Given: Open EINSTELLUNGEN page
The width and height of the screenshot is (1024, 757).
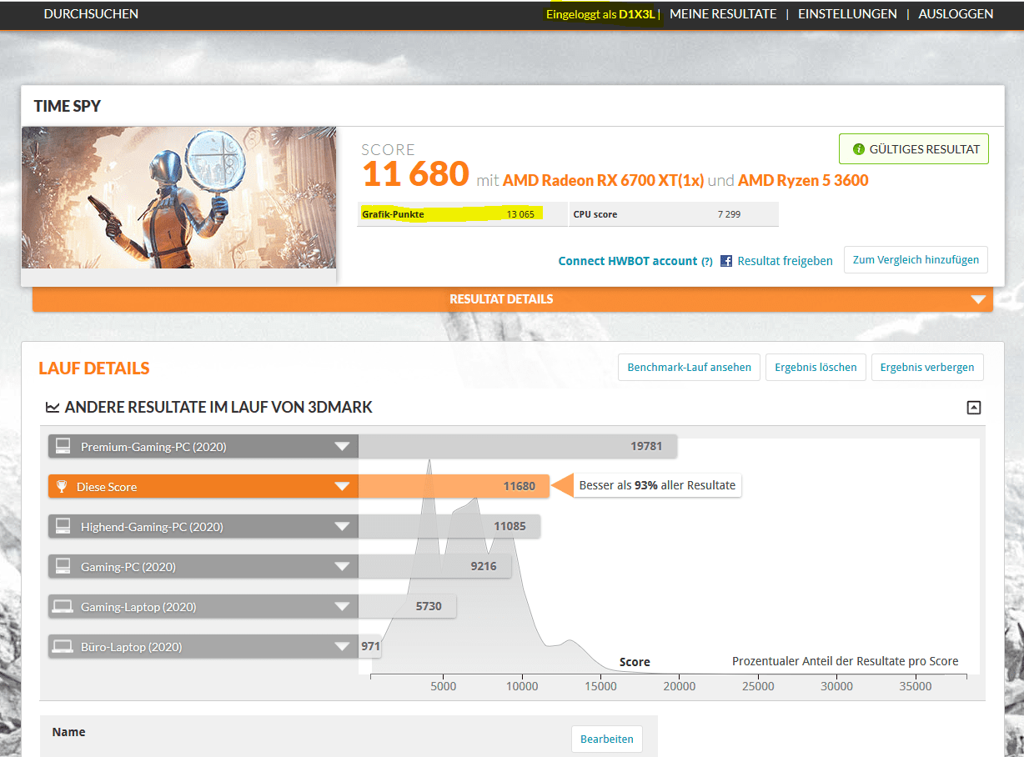Looking at the screenshot, I should click(847, 14).
